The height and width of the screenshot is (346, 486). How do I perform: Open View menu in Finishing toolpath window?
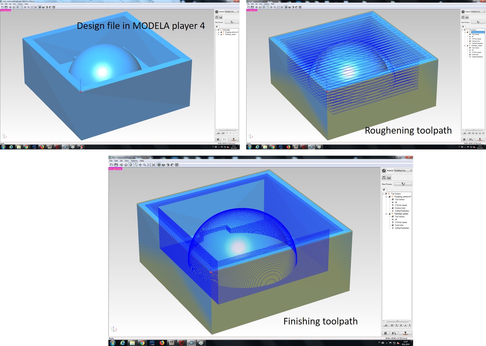127,161
